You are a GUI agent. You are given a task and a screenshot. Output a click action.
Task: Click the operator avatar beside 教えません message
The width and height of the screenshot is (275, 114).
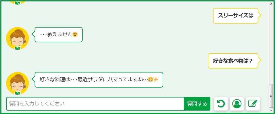pyautogui.click(x=17, y=38)
